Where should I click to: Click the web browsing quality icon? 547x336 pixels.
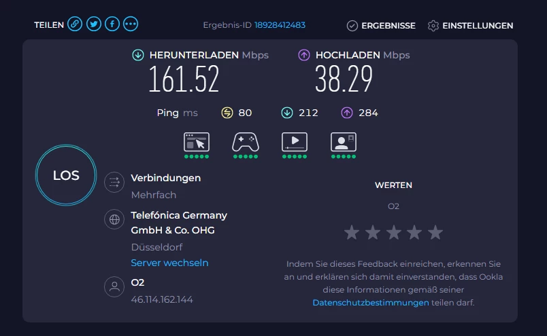click(196, 142)
